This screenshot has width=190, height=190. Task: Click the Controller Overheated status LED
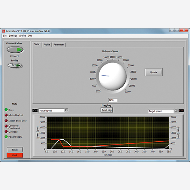(6, 126)
